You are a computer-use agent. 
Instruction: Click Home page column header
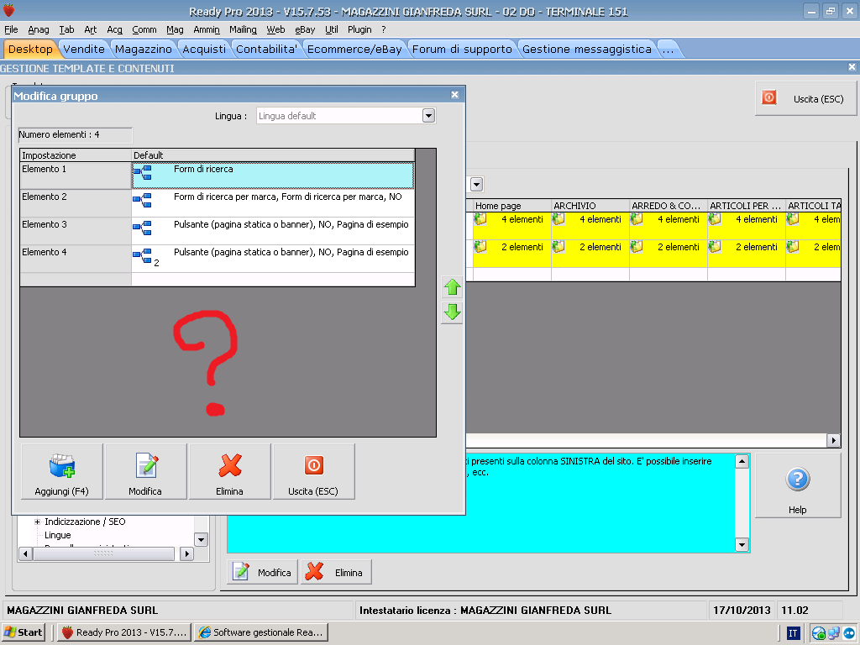point(511,206)
